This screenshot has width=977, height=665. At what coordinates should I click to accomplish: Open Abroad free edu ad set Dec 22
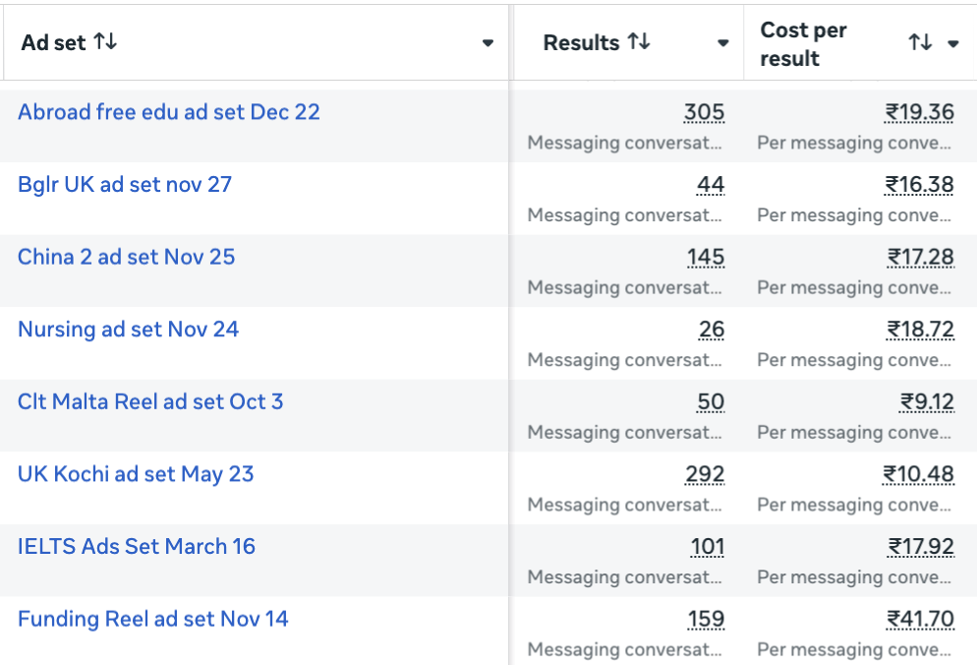(169, 112)
